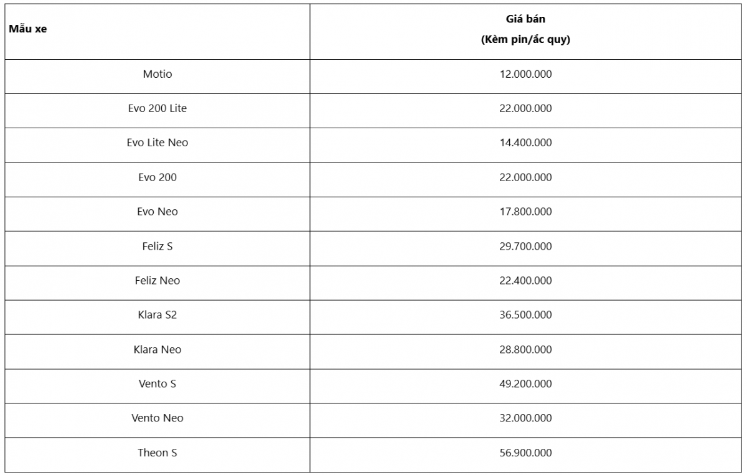
Task: Click the 36.500.000 price value
Action: (x=526, y=315)
